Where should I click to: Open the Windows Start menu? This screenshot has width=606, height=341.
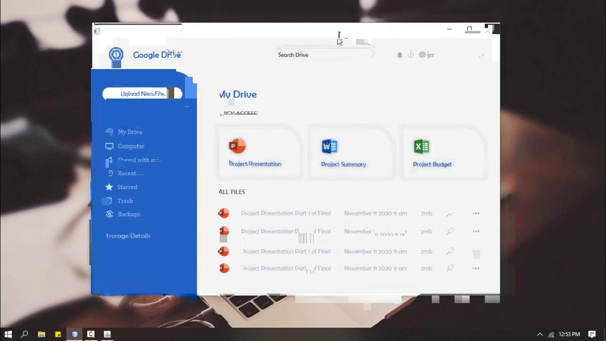tap(8, 334)
